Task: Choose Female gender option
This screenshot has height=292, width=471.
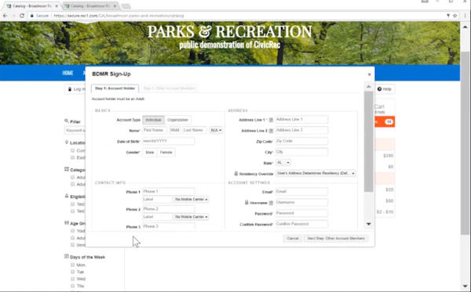Action: point(166,153)
